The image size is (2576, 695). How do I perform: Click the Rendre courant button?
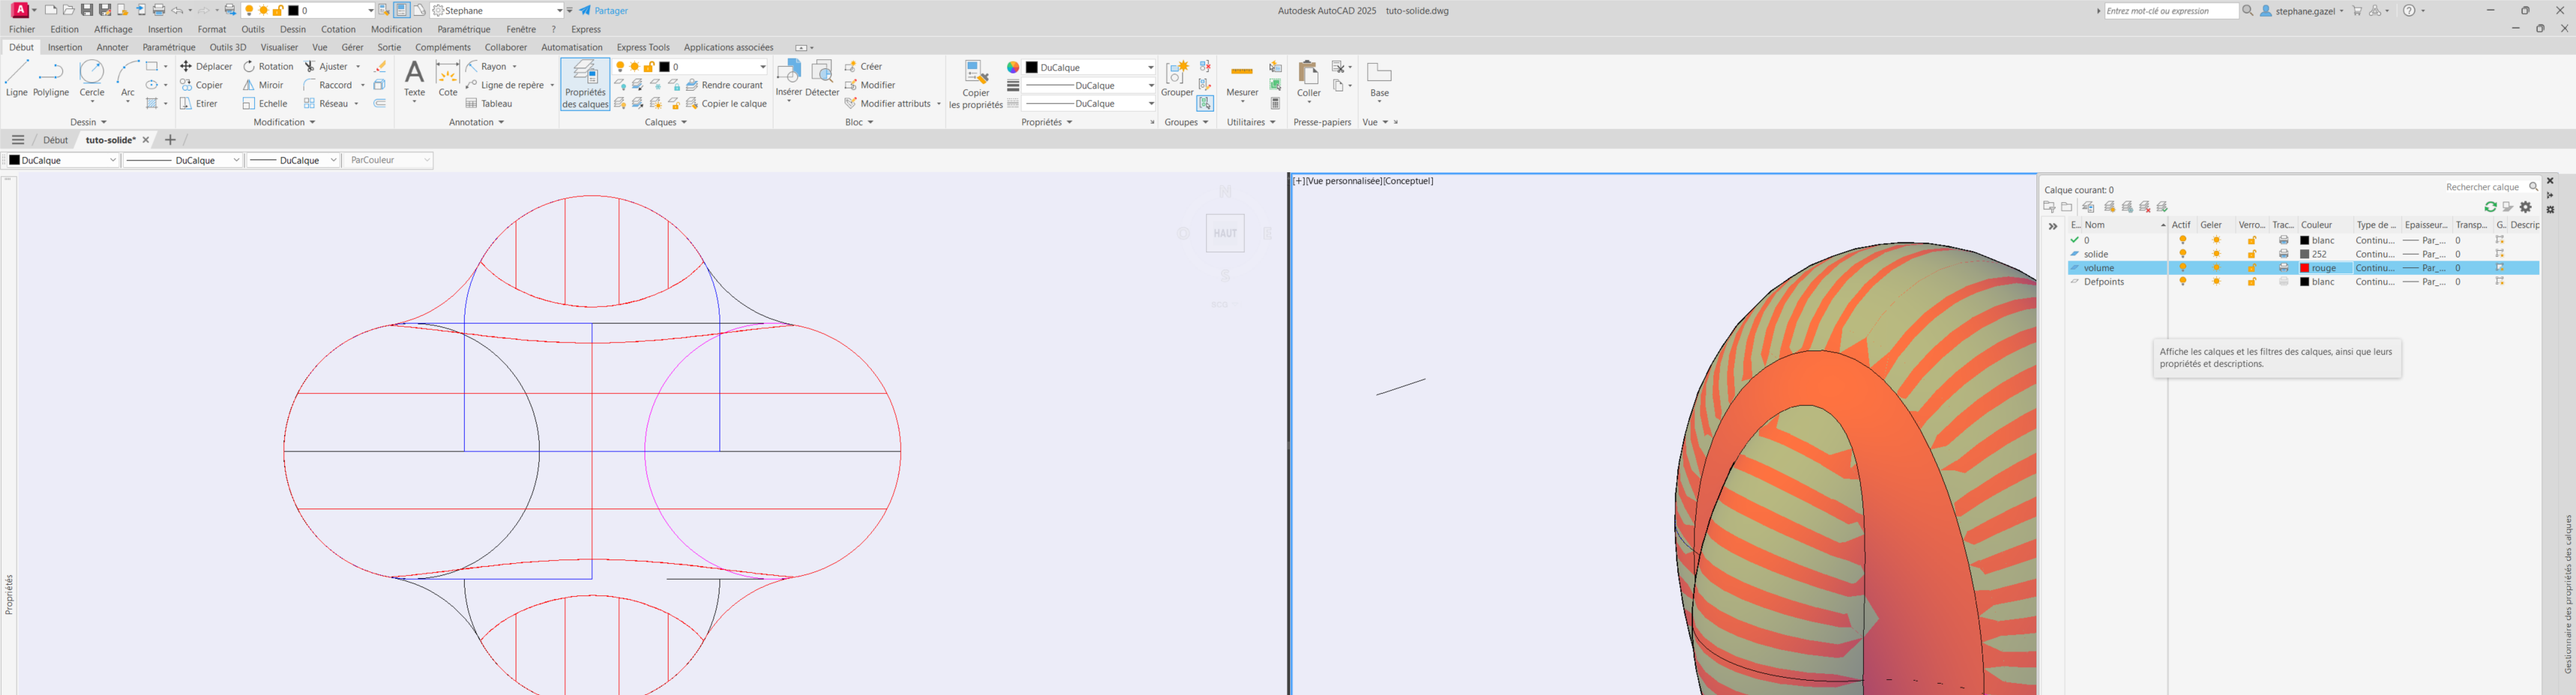point(725,85)
